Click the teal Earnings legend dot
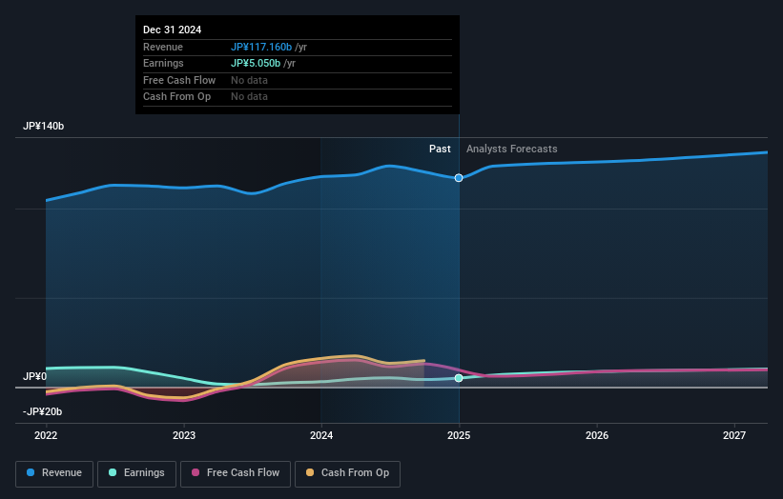 point(113,472)
